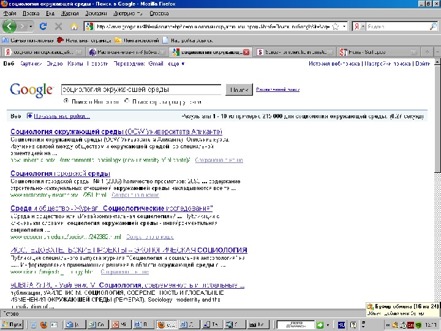Open result 'Социология окружающей среды (OCW Университета Аликанте)'
Viewport: 441px width, 331px height.
click(x=116, y=132)
